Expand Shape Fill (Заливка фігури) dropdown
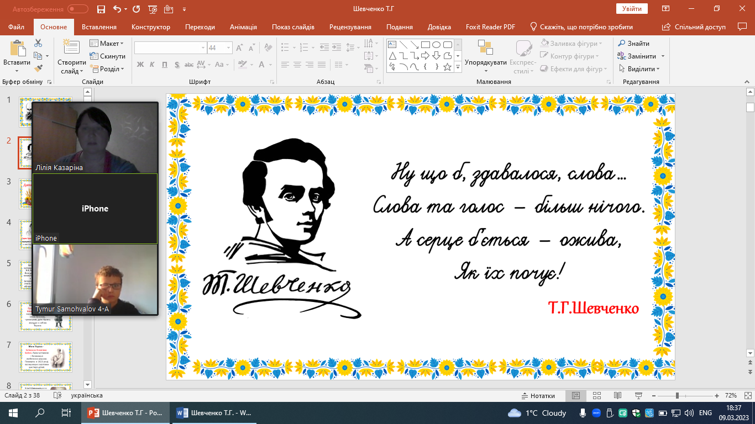 pyautogui.click(x=600, y=44)
